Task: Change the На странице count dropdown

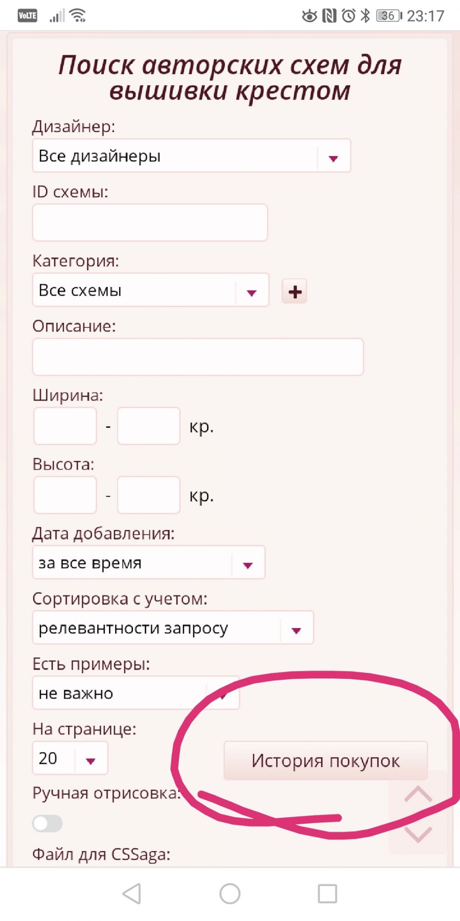Action: click(70, 758)
